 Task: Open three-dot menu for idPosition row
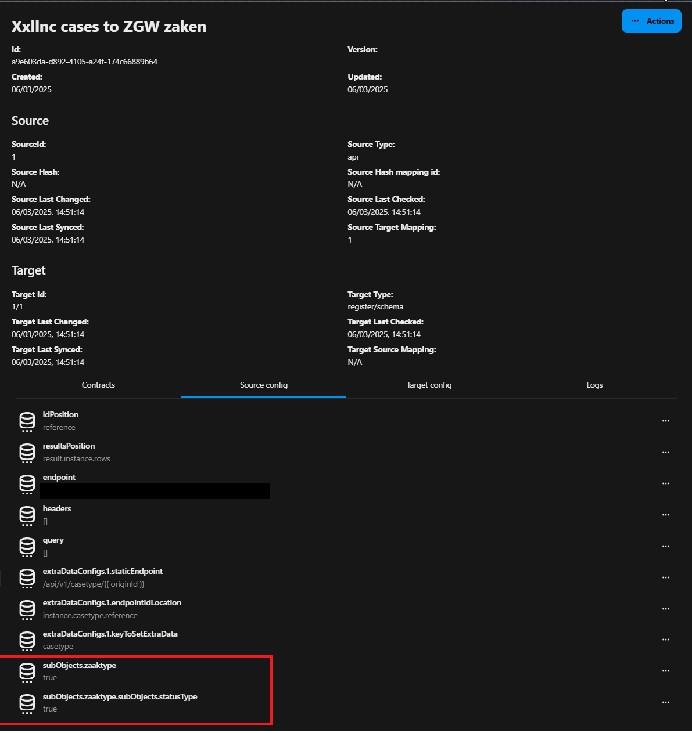pyautogui.click(x=666, y=421)
